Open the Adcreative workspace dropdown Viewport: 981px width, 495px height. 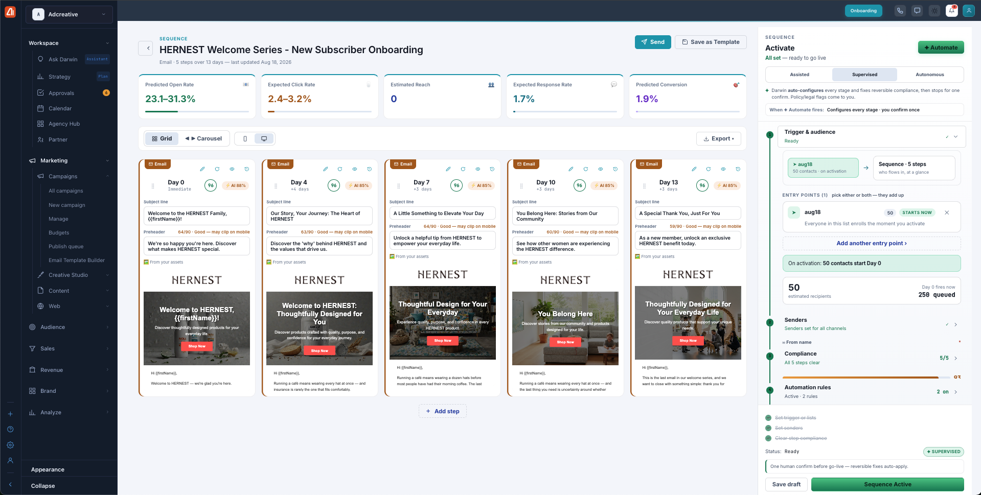pos(69,14)
